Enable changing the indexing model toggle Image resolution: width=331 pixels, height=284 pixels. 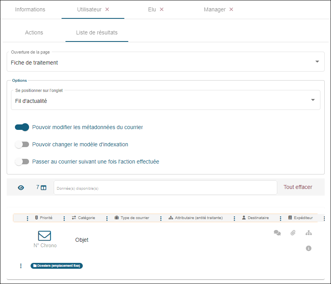pyautogui.click(x=22, y=144)
